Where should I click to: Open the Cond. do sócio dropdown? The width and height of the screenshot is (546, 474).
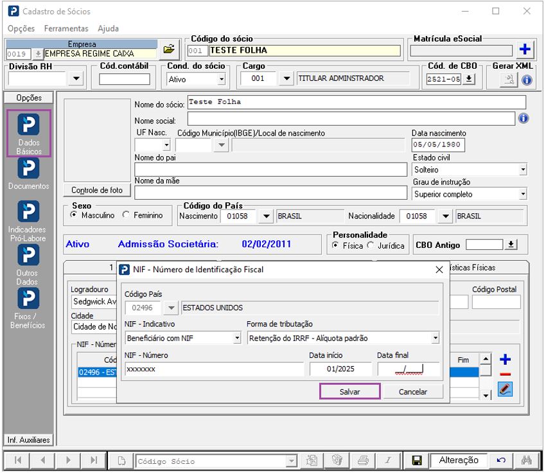[x=222, y=80]
